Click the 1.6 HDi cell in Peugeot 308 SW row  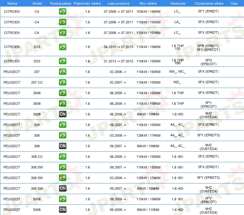click(178, 188)
